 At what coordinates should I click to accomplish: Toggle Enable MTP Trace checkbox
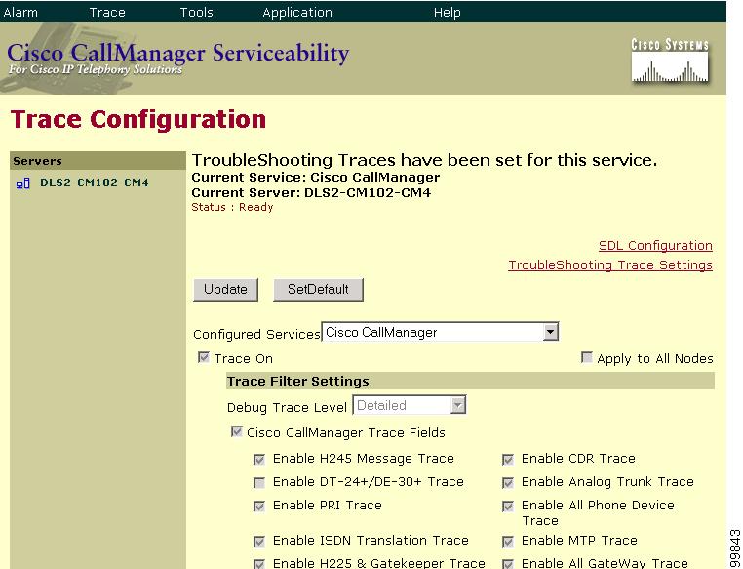[x=508, y=541]
